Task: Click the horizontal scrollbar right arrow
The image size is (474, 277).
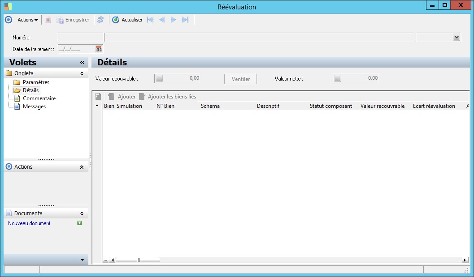Action: [x=465, y=260]
